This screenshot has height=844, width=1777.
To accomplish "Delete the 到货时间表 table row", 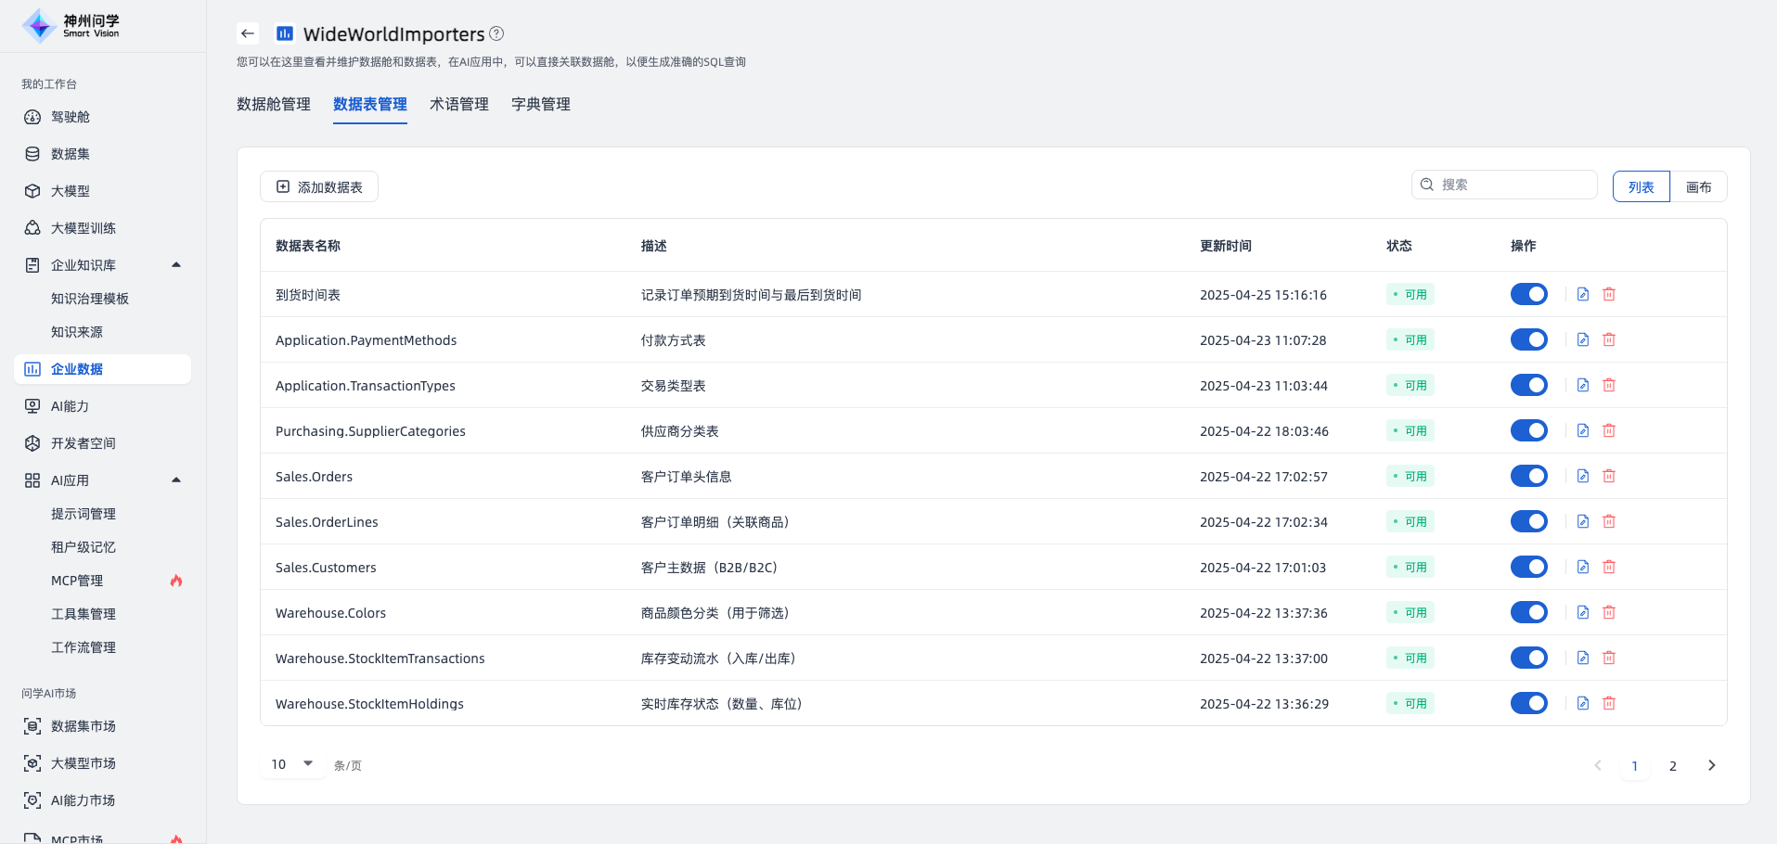I will pos(1609,294).
